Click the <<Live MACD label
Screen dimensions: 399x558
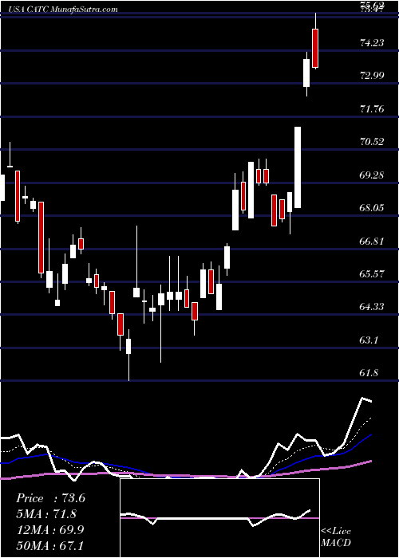[336, 536]
